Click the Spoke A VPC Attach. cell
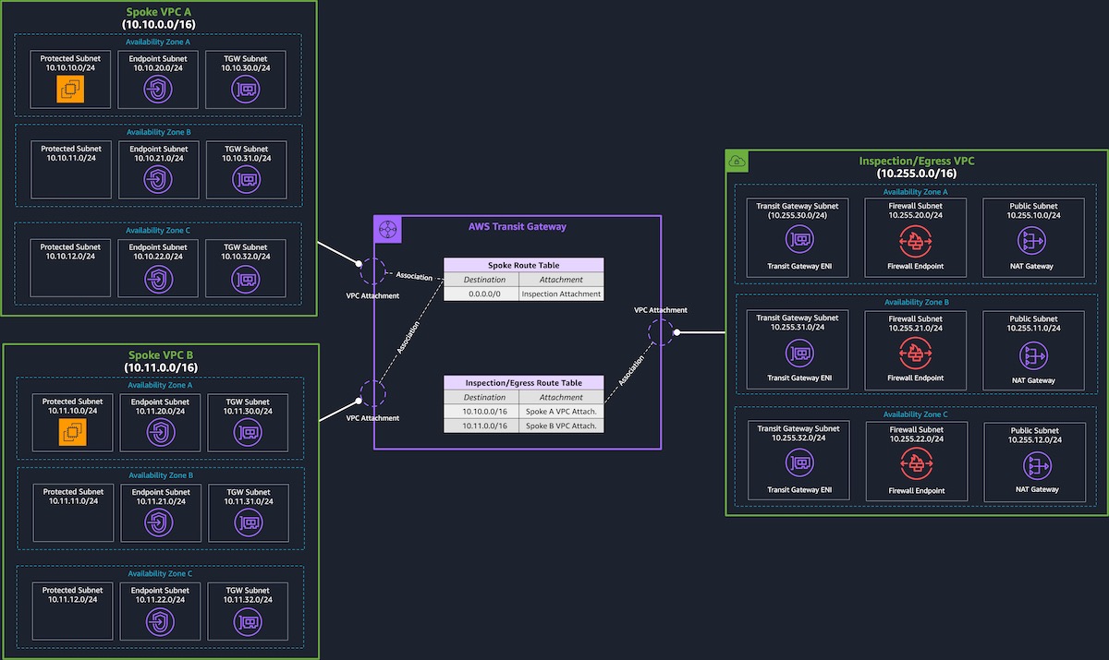 (x=561, y=411)
